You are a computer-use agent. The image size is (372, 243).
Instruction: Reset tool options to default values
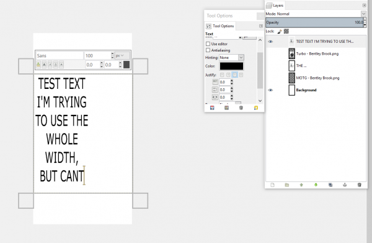pyautogui.click(x=255, y=108)
